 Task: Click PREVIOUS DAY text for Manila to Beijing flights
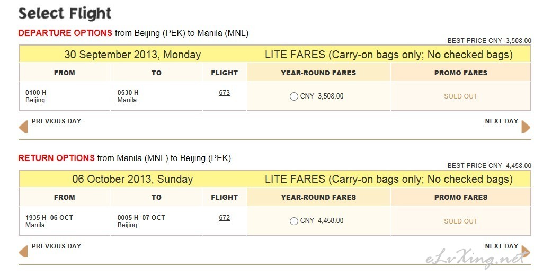[x=56, y=246]
